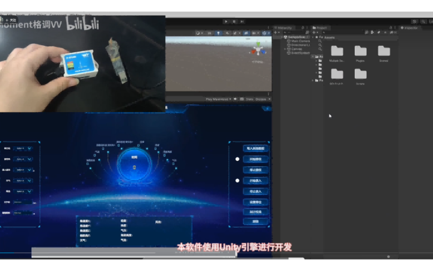Step one frame forward in Unity
Viewport: 433px width, 271px height.
(x=242, y=22)
